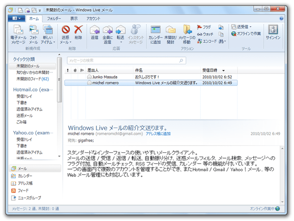294x221 pixels.
Task: Select 未開封のフィード (62)
Action: tap(33, 79)
